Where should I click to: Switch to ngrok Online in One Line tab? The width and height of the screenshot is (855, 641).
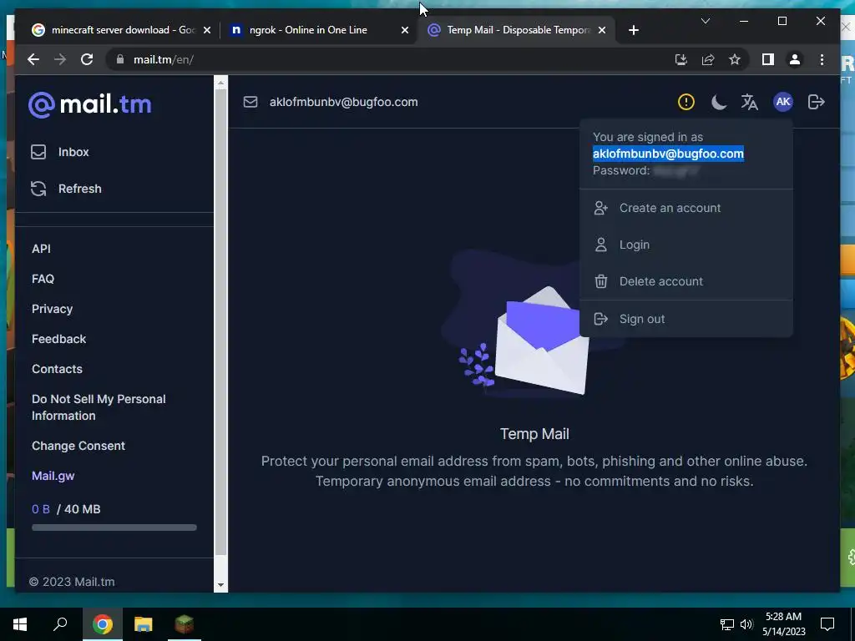[x=308, y=30]
